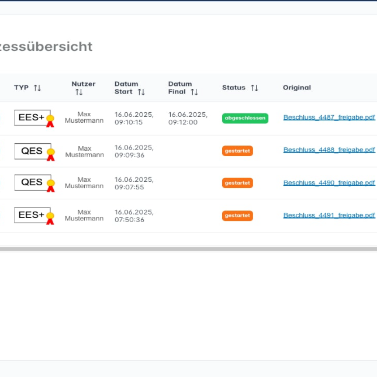Click the Status header label
This screenshot has width=377, height=377.
[x=233, y=88]
